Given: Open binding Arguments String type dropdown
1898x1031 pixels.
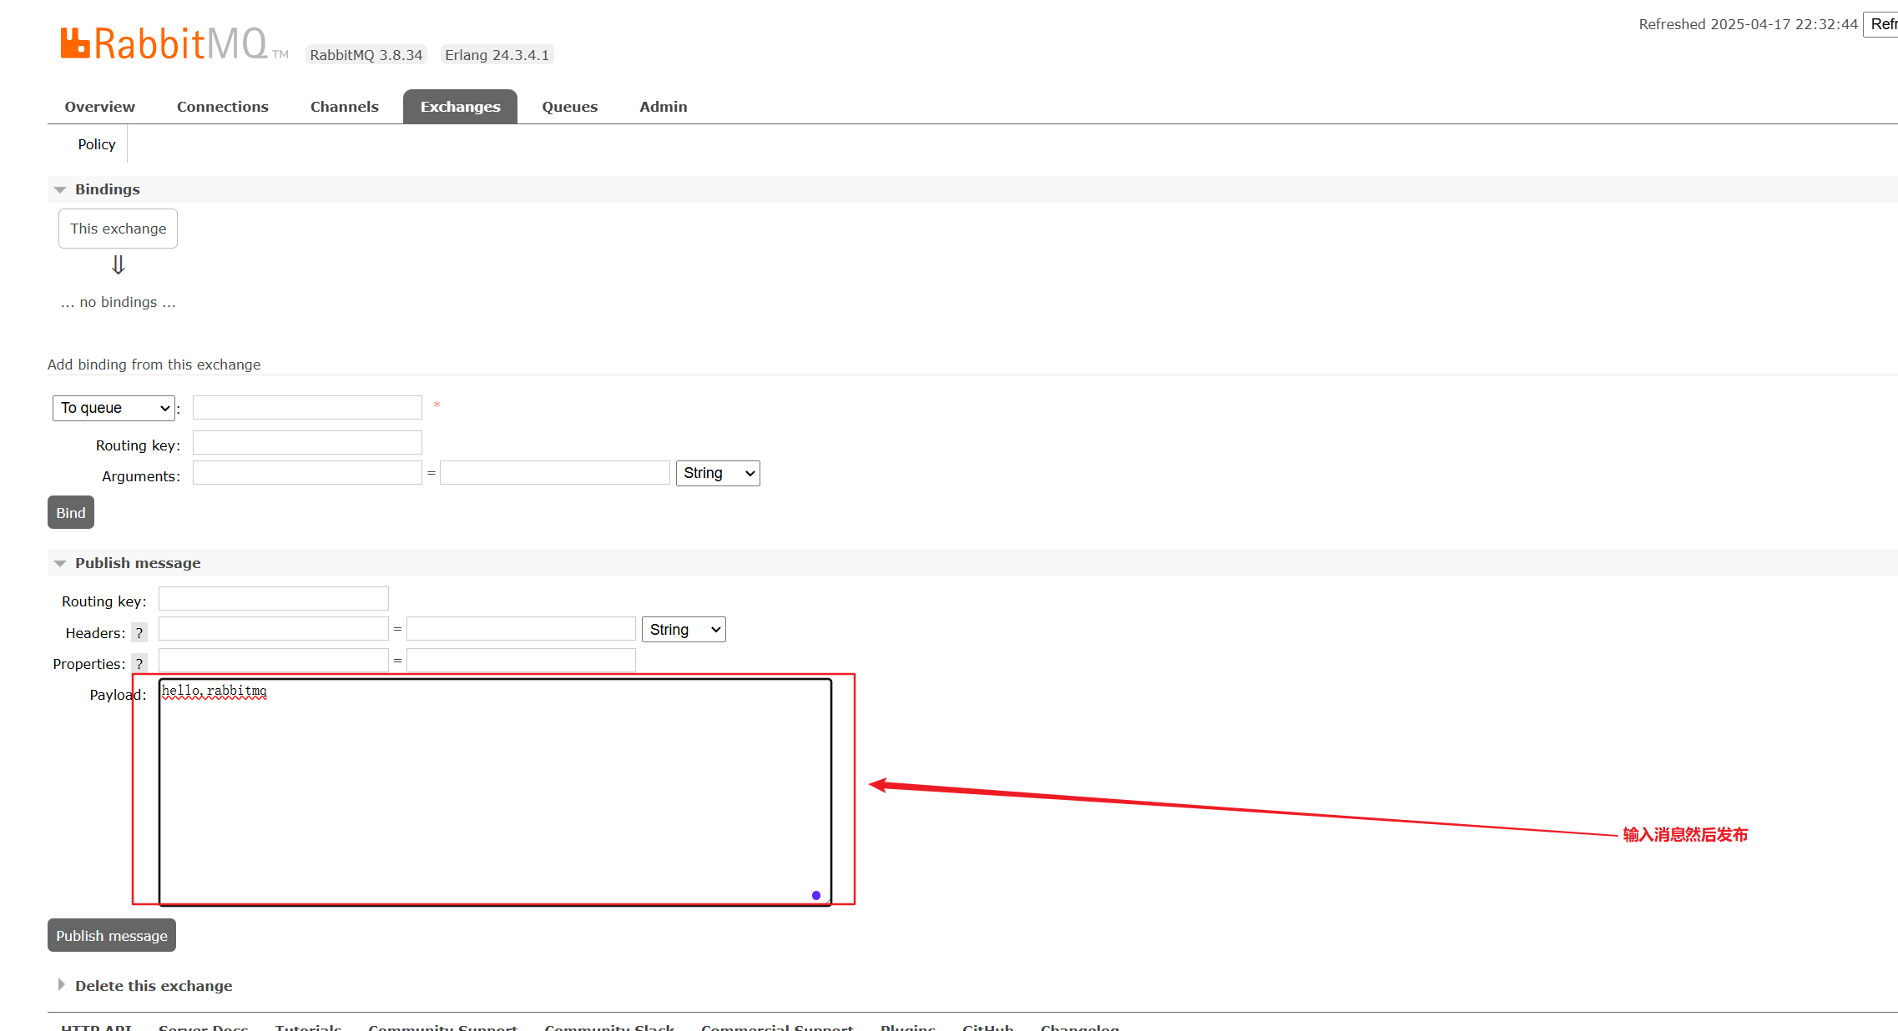Looking at the screenshot, I should point(717,473).
